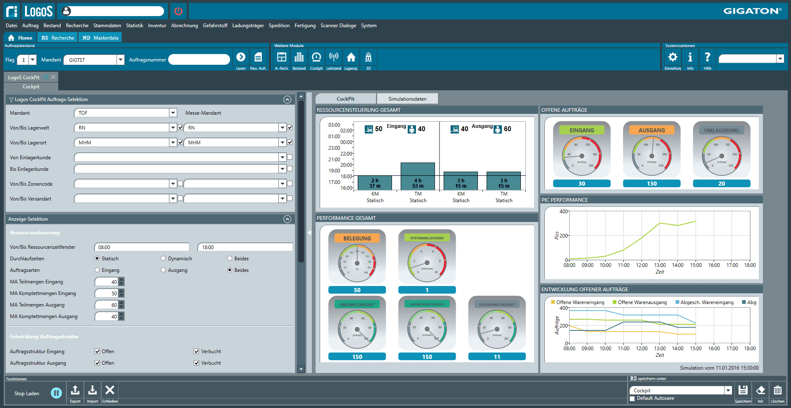Increase MA Teilmengen Eingang stepper value
The height and width of the screenshot is (408, 791).
coord(121,280)
